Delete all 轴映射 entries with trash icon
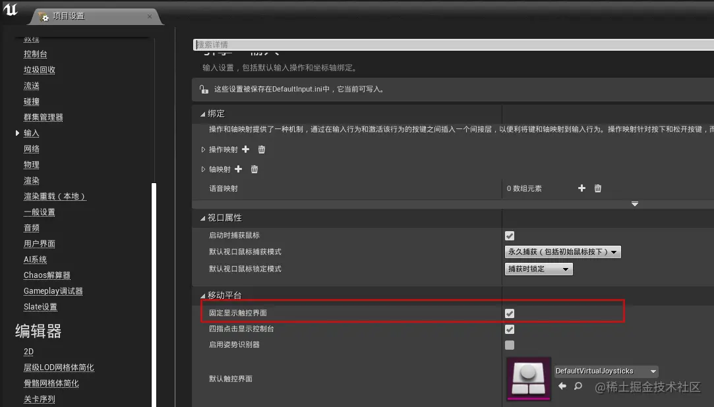This screenshot has height=407, width=714. click(x=254, y=169)
